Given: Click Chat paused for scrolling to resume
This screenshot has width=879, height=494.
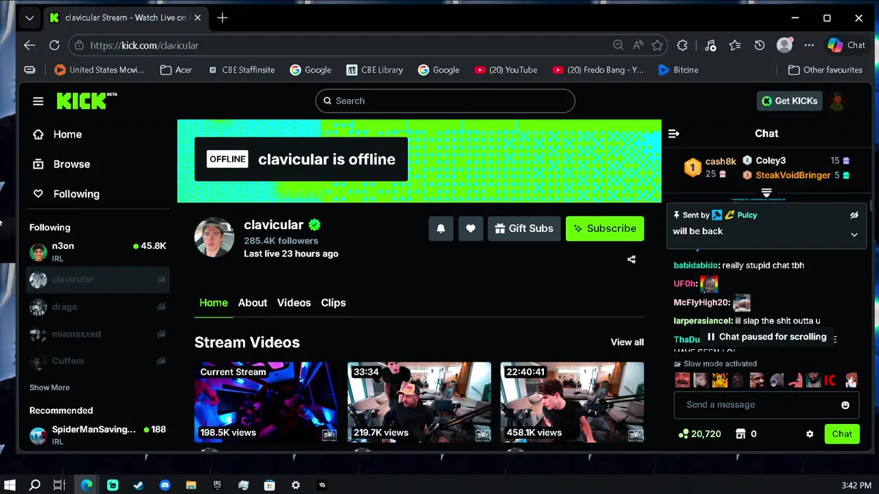Looking at the screenshot, I should click(x=766, y=337).
